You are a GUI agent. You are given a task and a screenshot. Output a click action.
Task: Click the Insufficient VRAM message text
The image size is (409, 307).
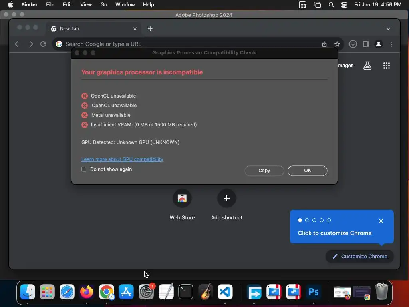pyautogui.click(x=144, y=125)
